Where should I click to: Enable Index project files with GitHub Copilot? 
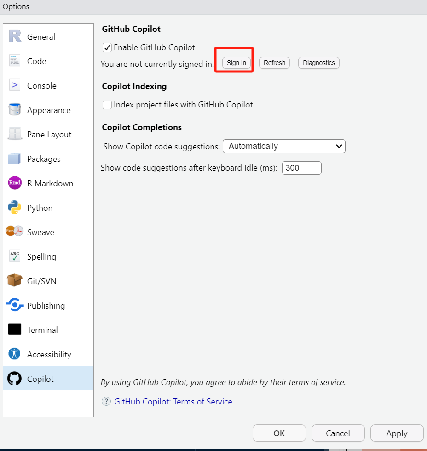(x=107, y=105)
